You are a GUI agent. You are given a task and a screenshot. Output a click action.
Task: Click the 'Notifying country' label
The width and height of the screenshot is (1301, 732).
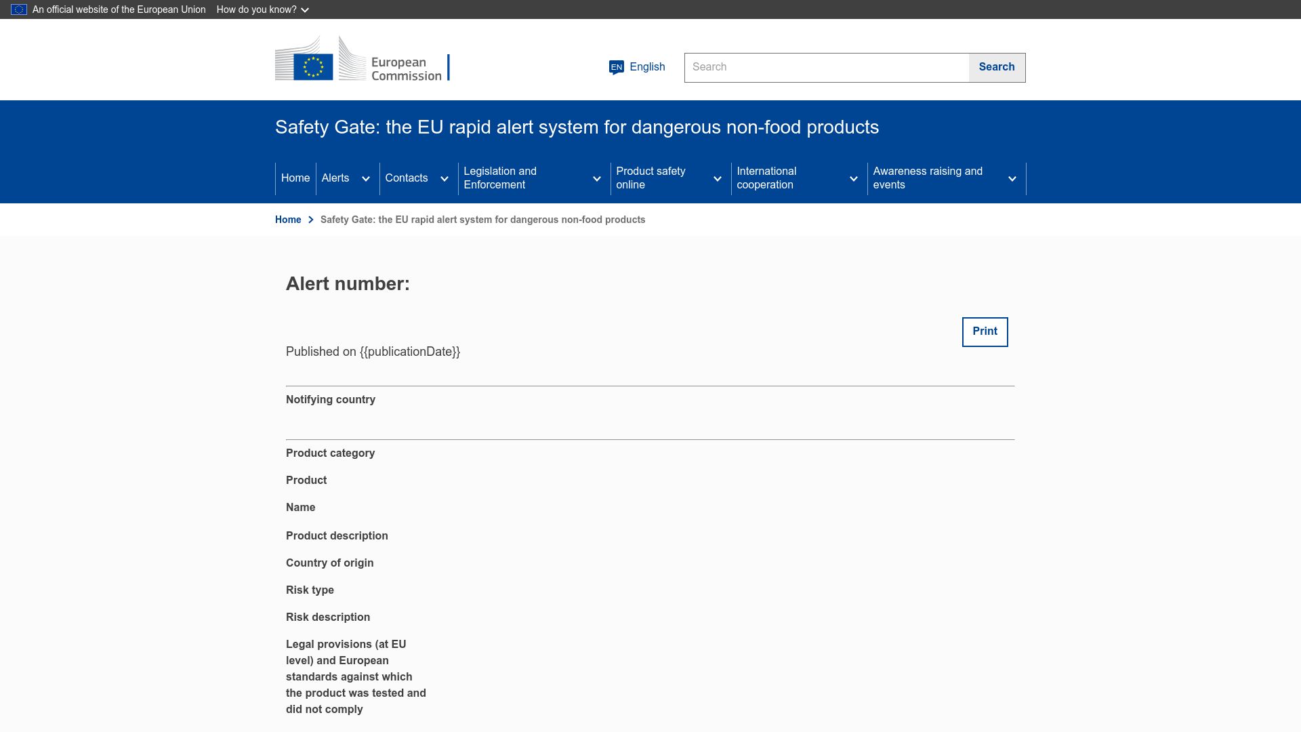pyautogui.click(x=331, y=400)
